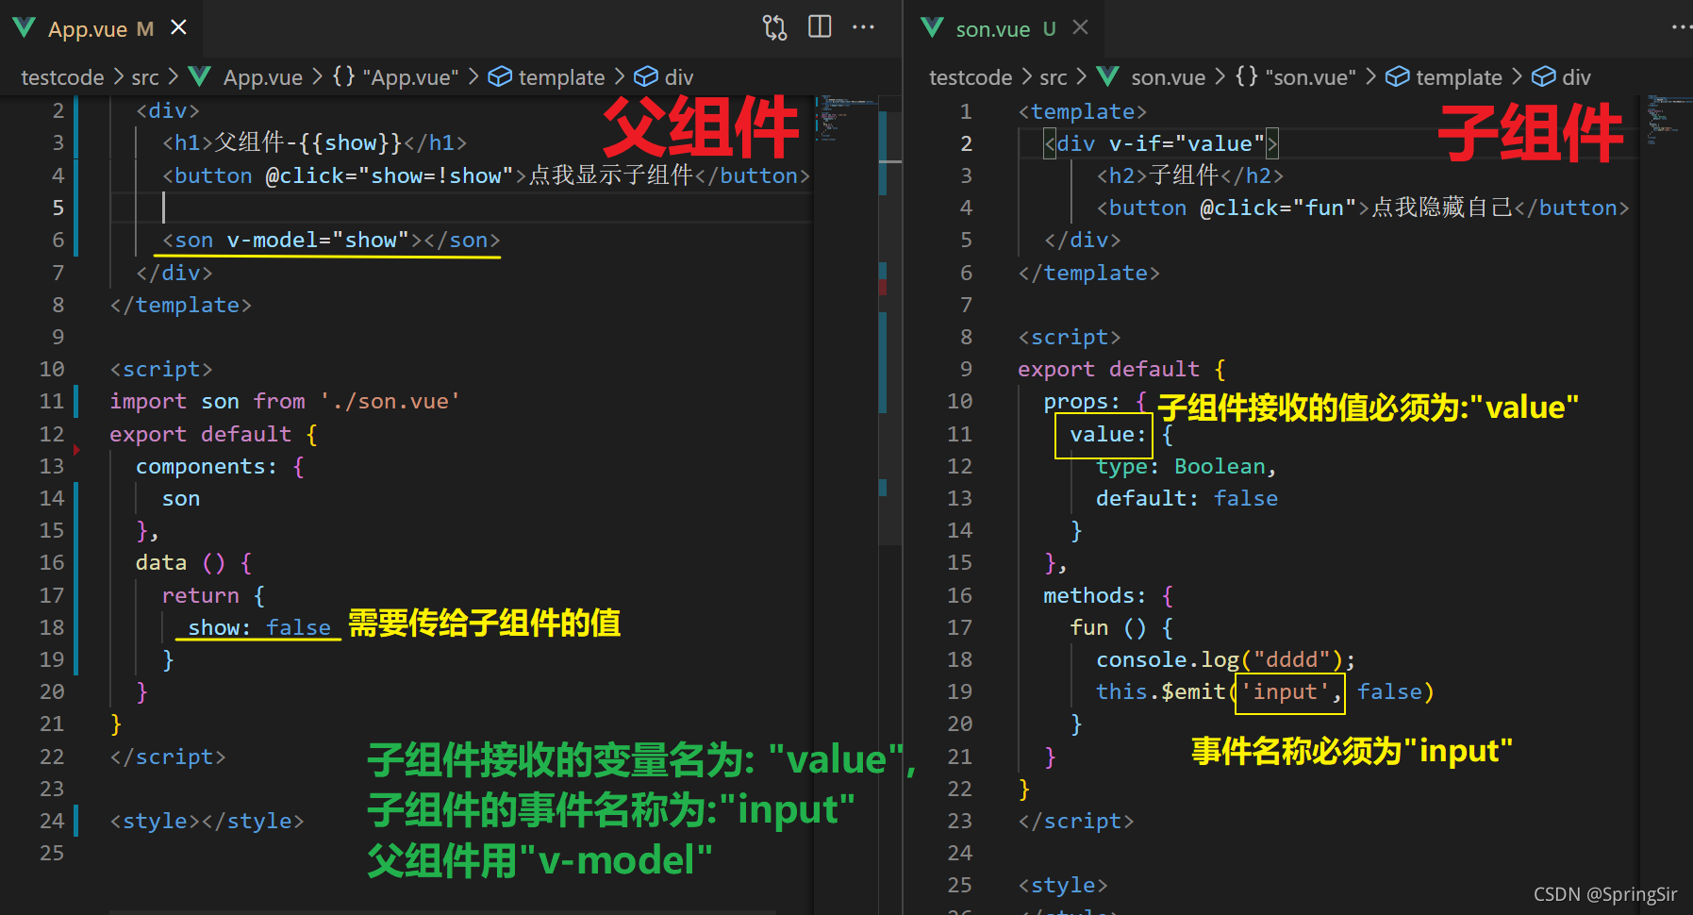1693x915 pixels.
Task: Click src breadcrumb in right editor
Action: coord(1054,77)
